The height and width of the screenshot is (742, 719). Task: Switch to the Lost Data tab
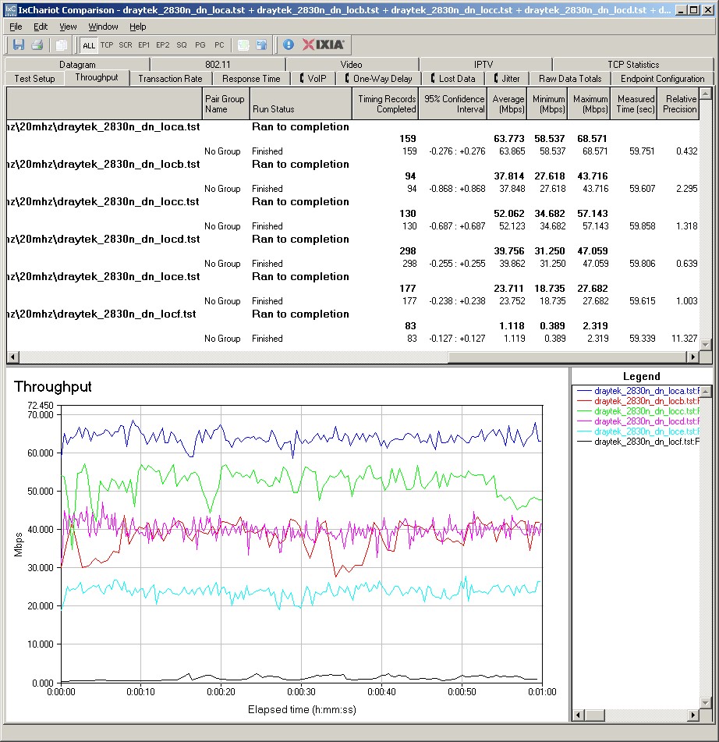(x=453, y=79)
